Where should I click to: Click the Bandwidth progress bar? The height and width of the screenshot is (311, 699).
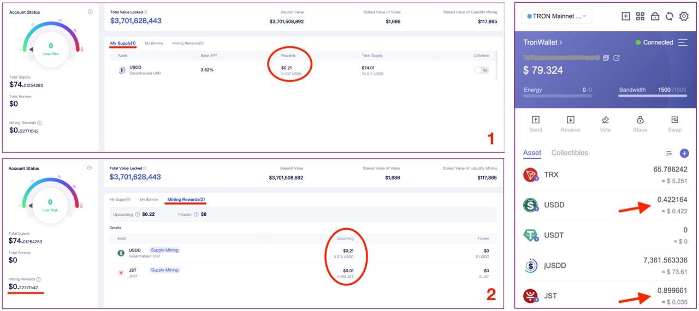(653, 95)
